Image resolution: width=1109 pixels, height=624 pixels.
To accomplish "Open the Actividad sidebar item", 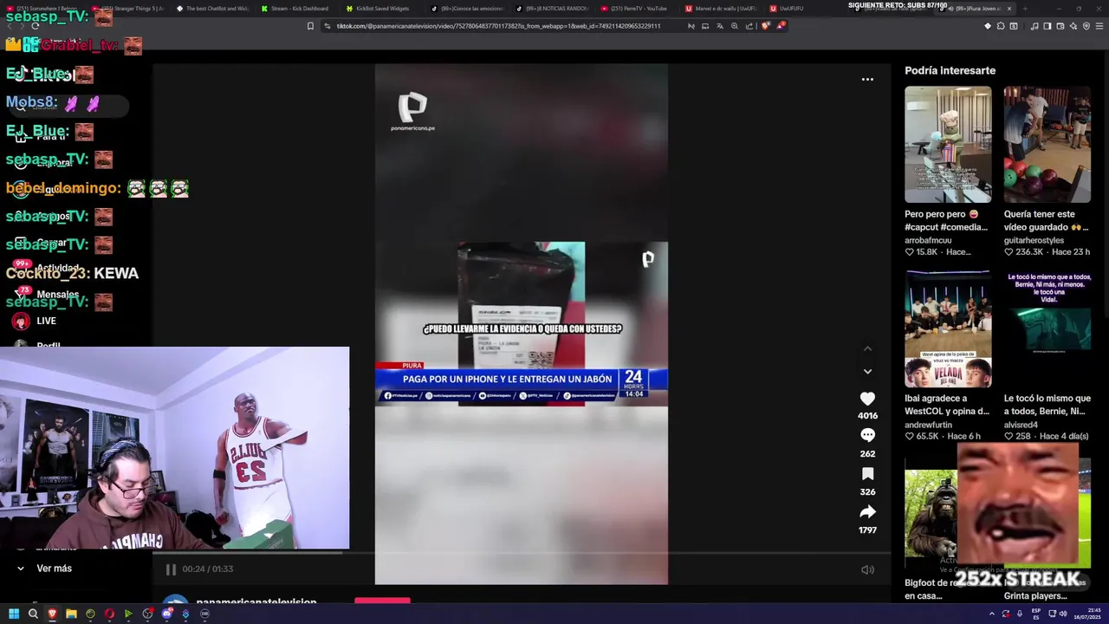I will click(49, 269).
